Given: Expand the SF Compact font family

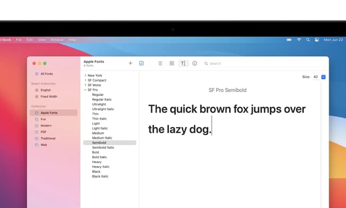Looking at the screenshot, I should point(85,80).
